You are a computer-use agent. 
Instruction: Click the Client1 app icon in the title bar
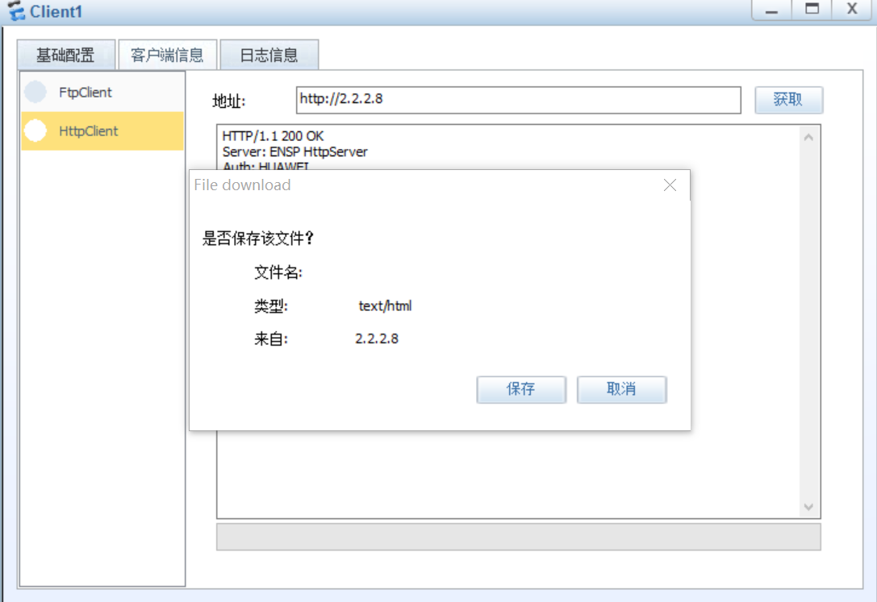point(16,11)
